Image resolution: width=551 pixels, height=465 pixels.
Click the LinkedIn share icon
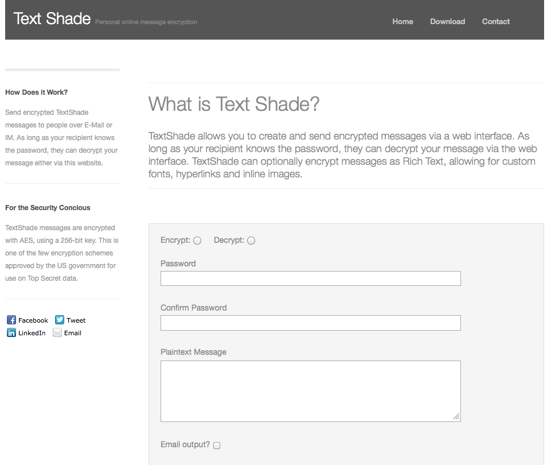(x=11, y=332)
